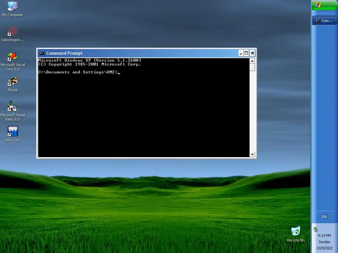The height and width of the screenshot is (253, 338).
Task: Open the EN language bar indicator
Action: [x=324, y=217]
